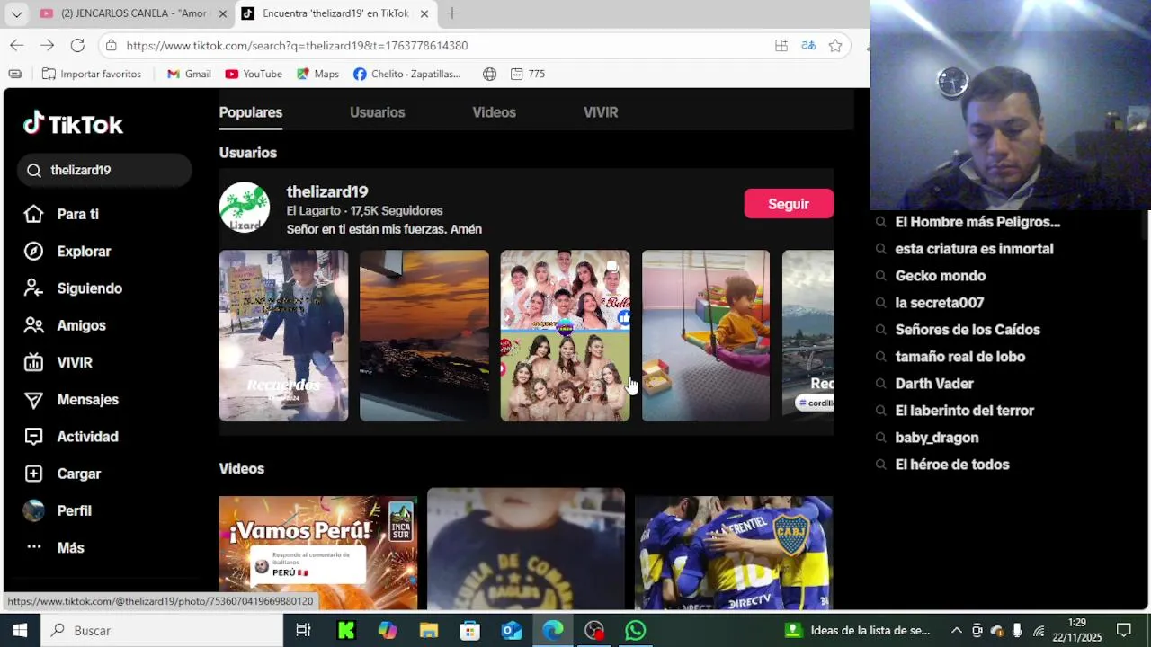Image resolution: width=1151 pixels, height=647 pixels.
Task: Open the split screen icon in address bar
Action: pyautogui.click(x=781, y=46)
